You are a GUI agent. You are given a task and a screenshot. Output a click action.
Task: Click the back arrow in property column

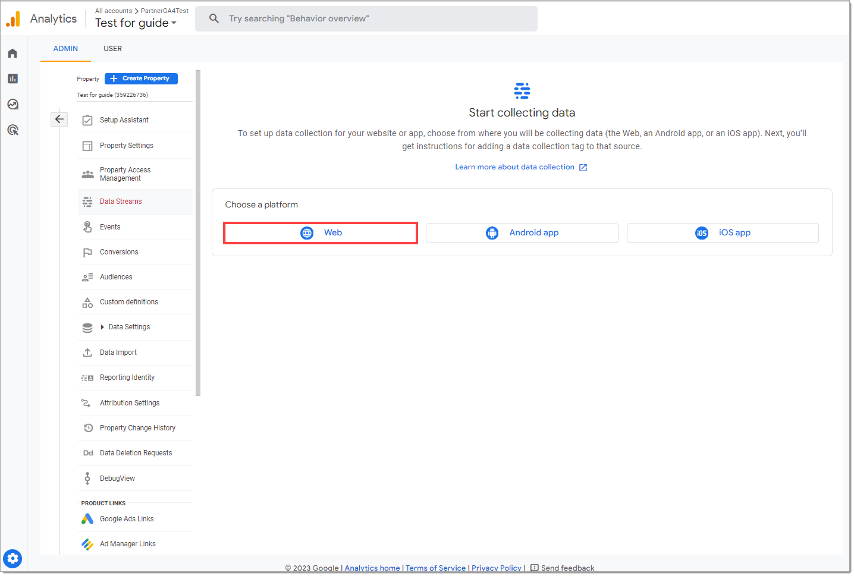click(59, 119)
